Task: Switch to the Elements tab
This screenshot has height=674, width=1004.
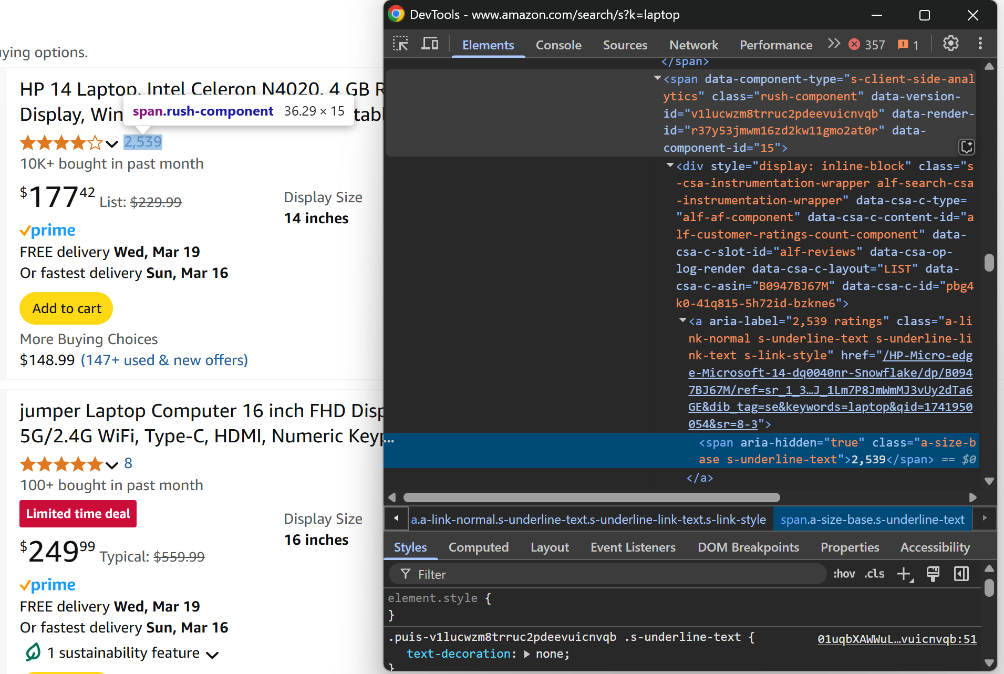Action: [488, 45]
